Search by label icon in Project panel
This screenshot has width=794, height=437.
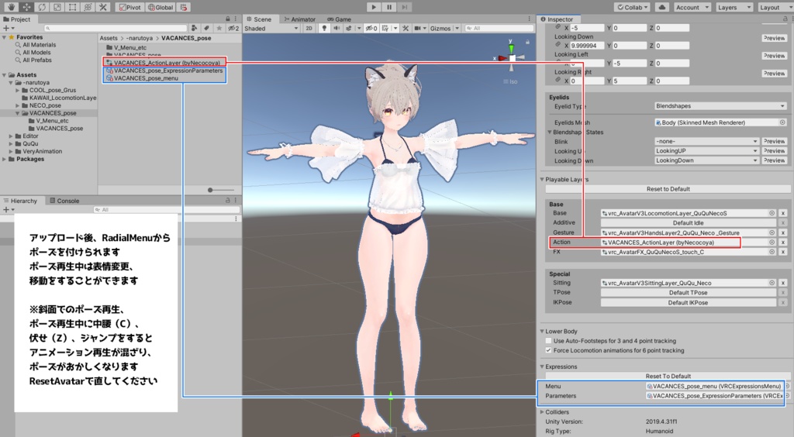206,29
